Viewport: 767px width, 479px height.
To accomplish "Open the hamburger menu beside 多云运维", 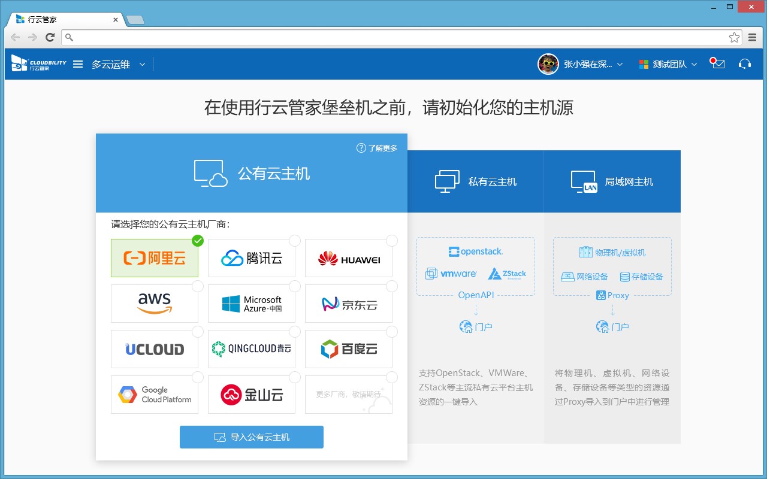I will tap(78, 64).
